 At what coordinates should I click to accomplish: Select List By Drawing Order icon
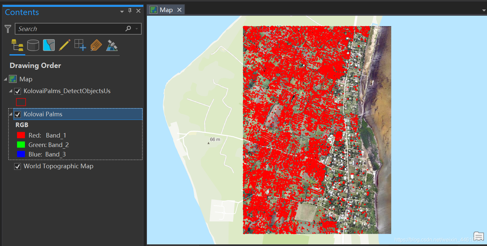point(17,45)
